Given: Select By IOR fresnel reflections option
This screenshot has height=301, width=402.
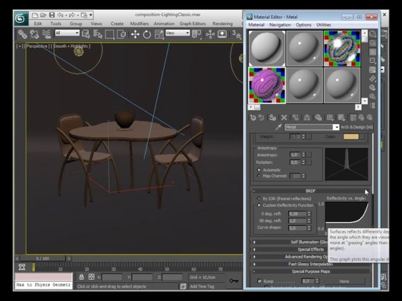Looking at the screenshot, I should tap(259, 199).
